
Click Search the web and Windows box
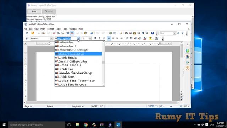point(37,125)
